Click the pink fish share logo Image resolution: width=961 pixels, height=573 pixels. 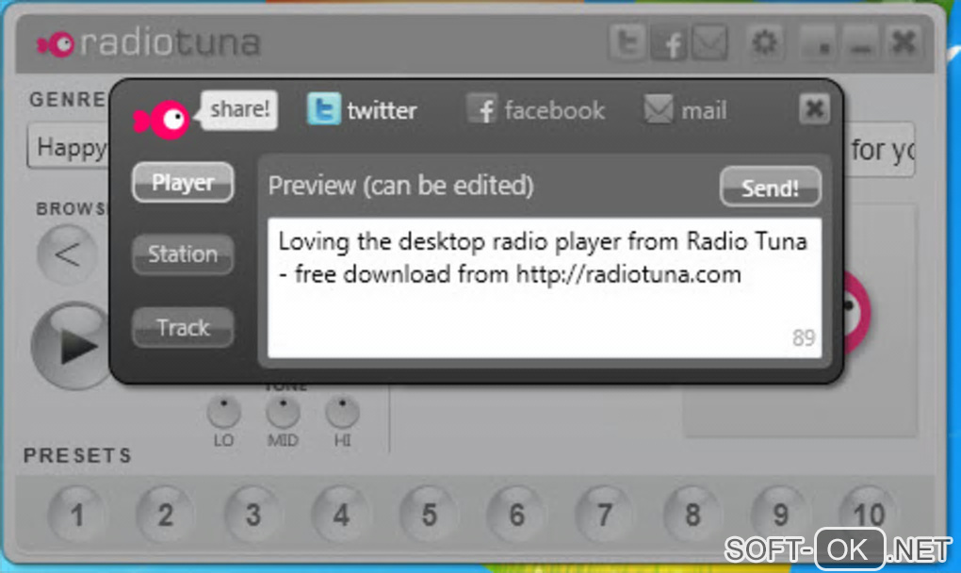(x=162, y=120)
